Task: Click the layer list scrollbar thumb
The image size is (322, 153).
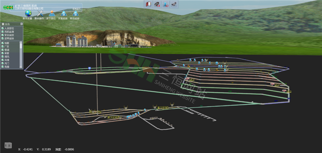Action: click(21, 46)
